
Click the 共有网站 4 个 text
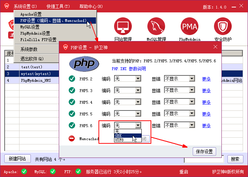pyautogui.click(x=50, y=159)
